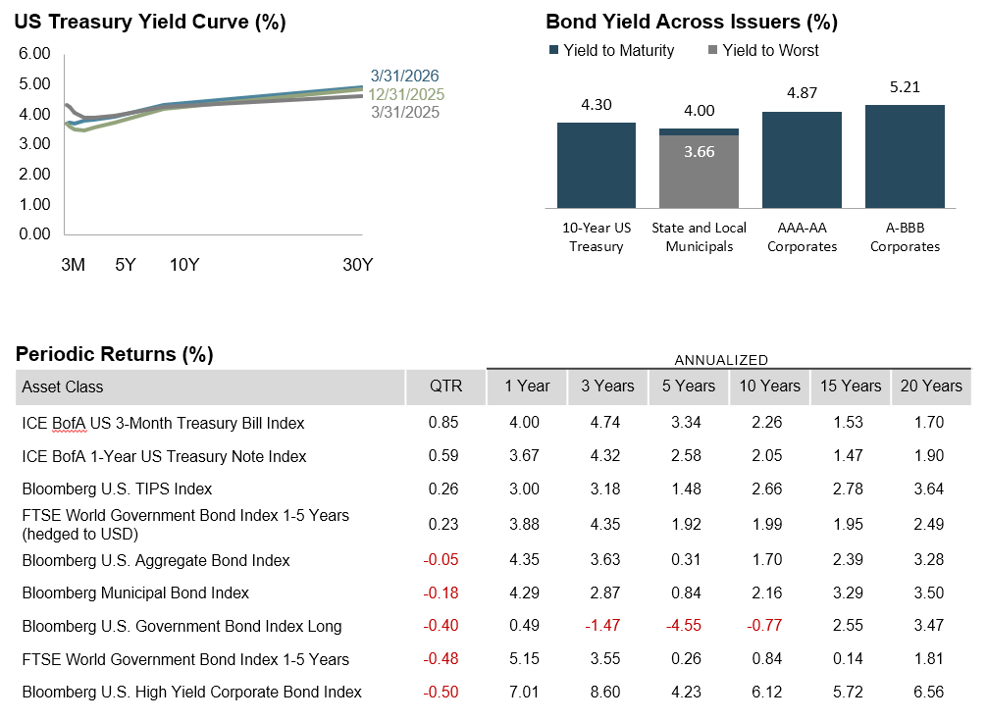Select the 3/31/2026 yield curve label
The width and height of the screenshot is (987, 721).
404,77
